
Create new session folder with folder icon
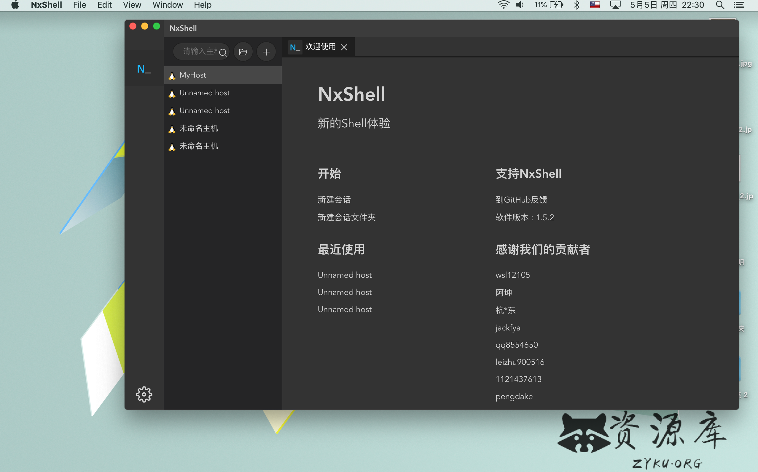click(x=243, y=52)
